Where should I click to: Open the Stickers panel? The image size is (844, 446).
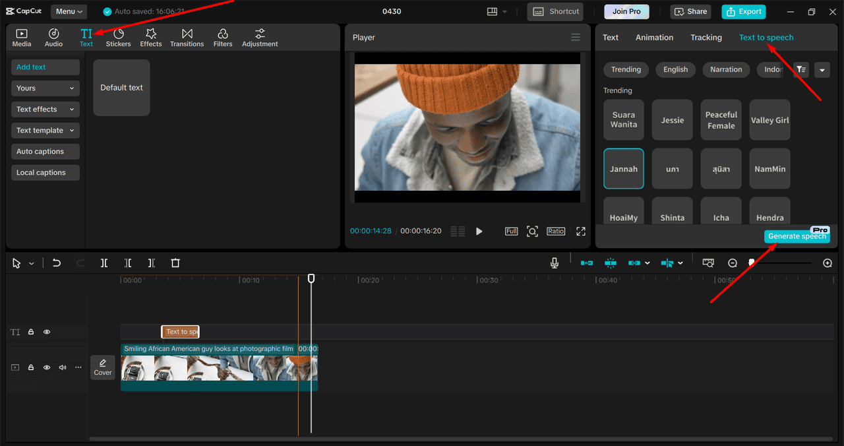118,38
